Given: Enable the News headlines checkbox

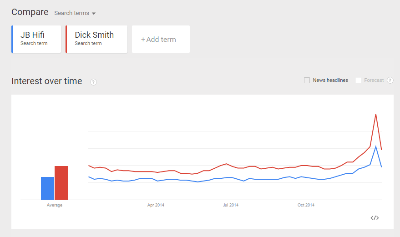Looking at the screenshot, I should pos(307,81).
